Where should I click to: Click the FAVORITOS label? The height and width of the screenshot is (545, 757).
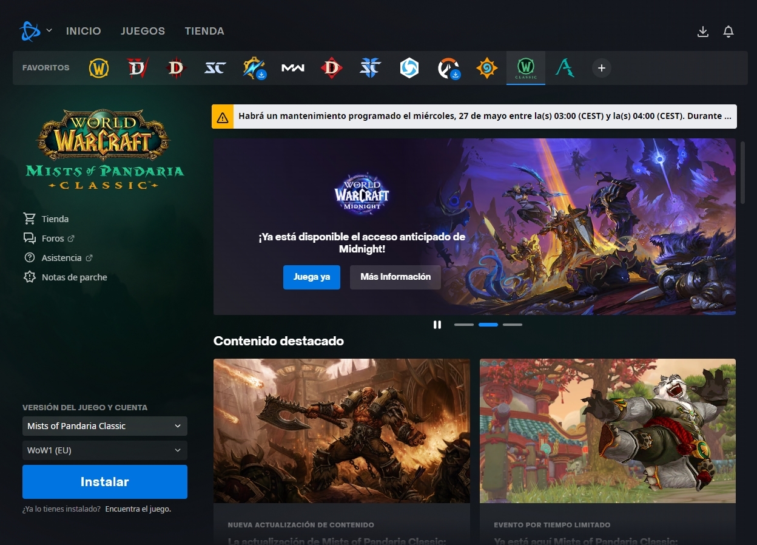[x=46, y=68]
